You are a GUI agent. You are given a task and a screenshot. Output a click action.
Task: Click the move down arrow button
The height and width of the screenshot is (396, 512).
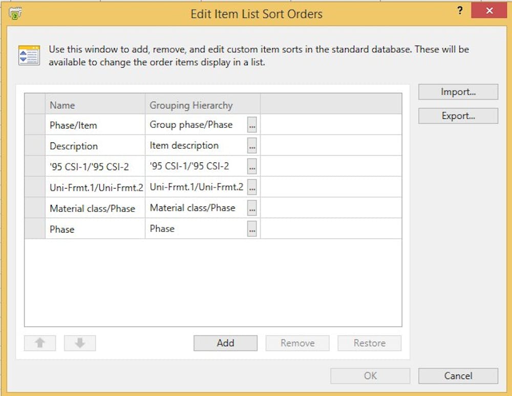(80, 343)
